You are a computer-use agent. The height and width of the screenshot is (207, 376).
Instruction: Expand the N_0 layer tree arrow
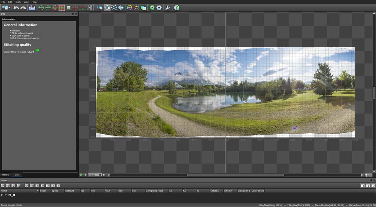pyautogui.click(x=2, y=195)
